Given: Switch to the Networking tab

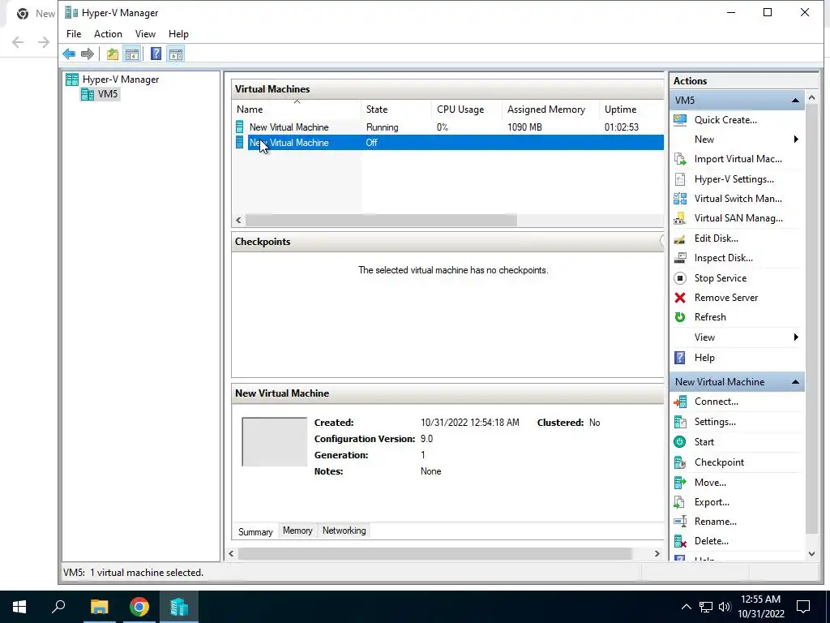Looking at the screenshot, I should pos(344,531).
